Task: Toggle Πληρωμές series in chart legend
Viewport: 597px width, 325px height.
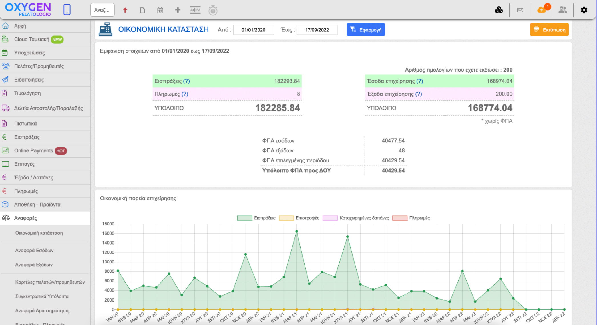Action: [x=419, y=218]
